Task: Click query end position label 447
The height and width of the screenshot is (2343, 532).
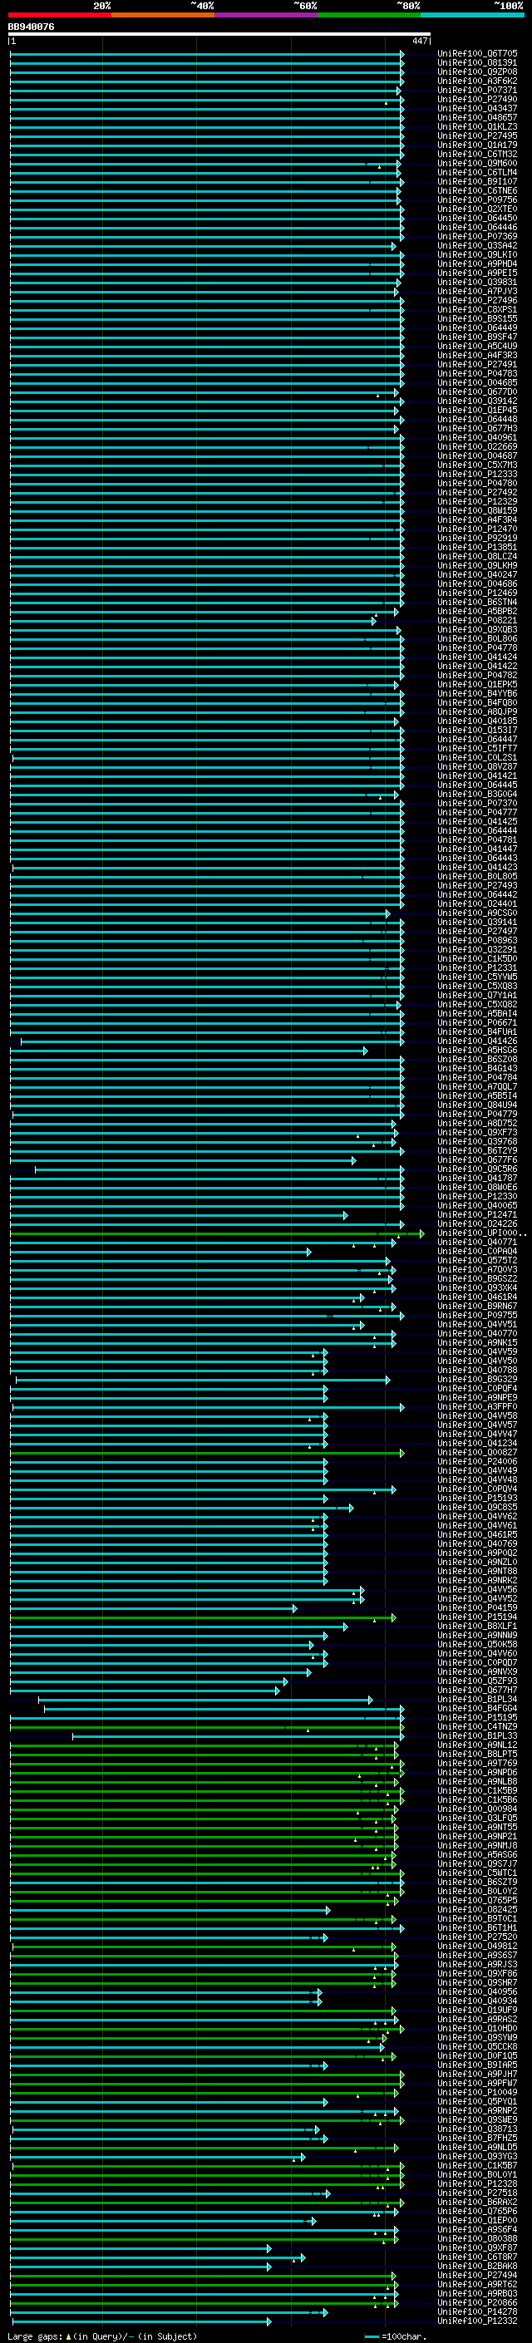Action: coord(419,41)
